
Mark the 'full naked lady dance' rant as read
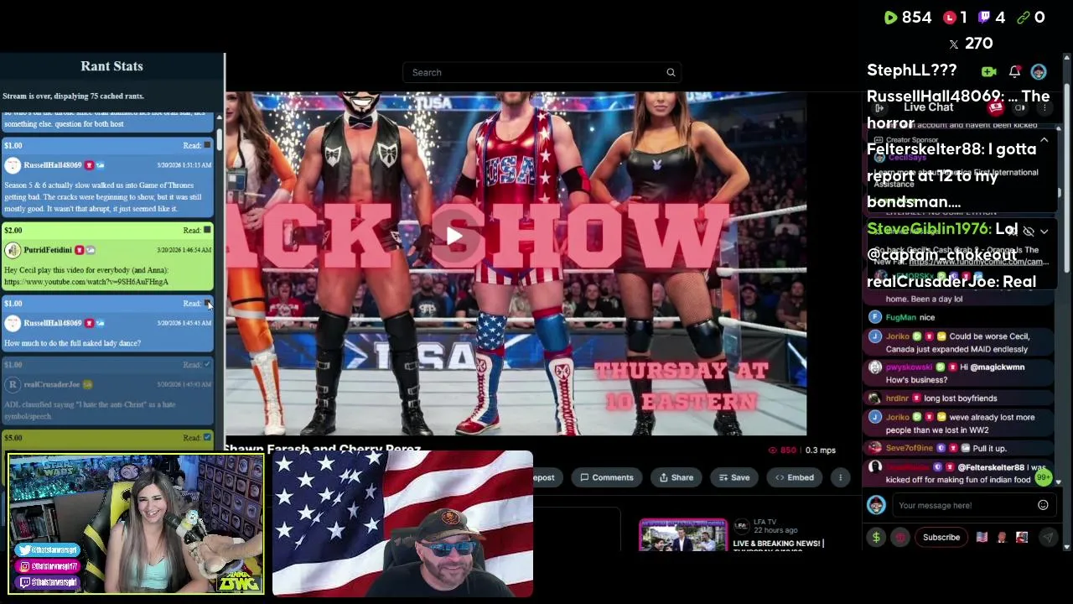pos(208,303)
